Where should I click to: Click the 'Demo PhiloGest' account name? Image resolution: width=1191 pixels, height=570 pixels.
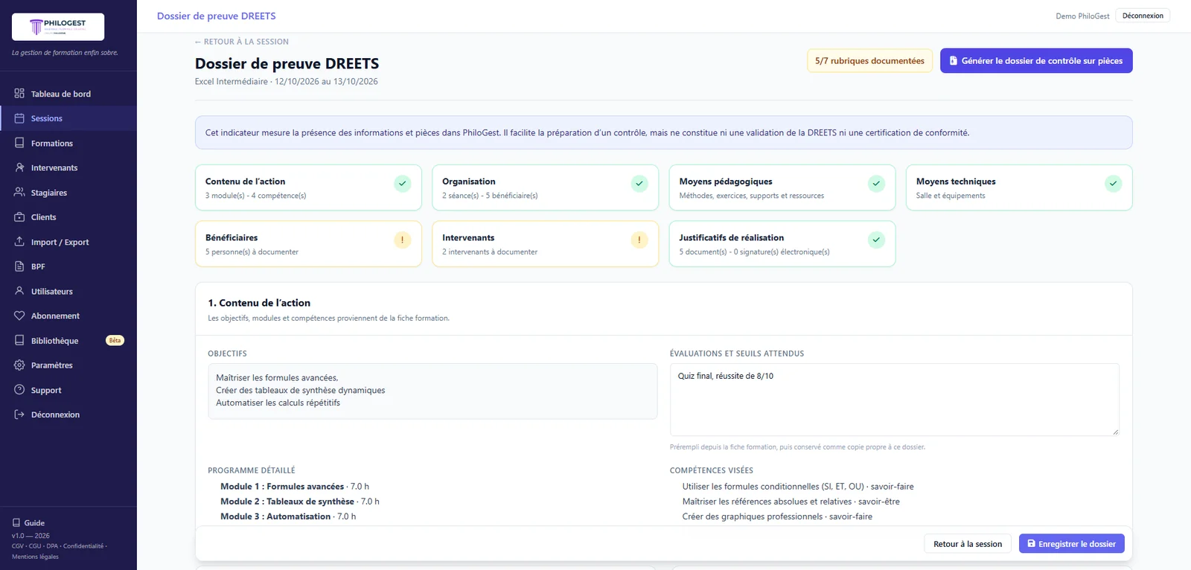click(1082, 16)
